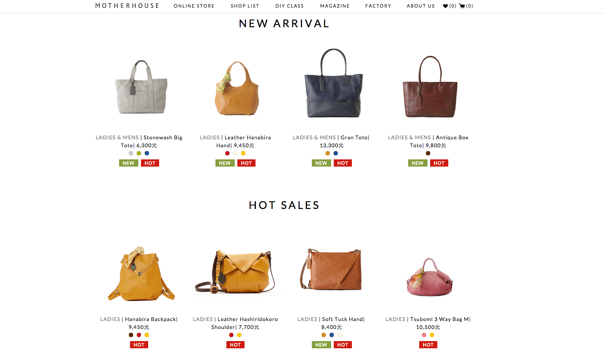Viewport: 604px width, 357px height.
Task: Choose red swatch for Leather Hanabira Hand
Action: coord(227,153)
